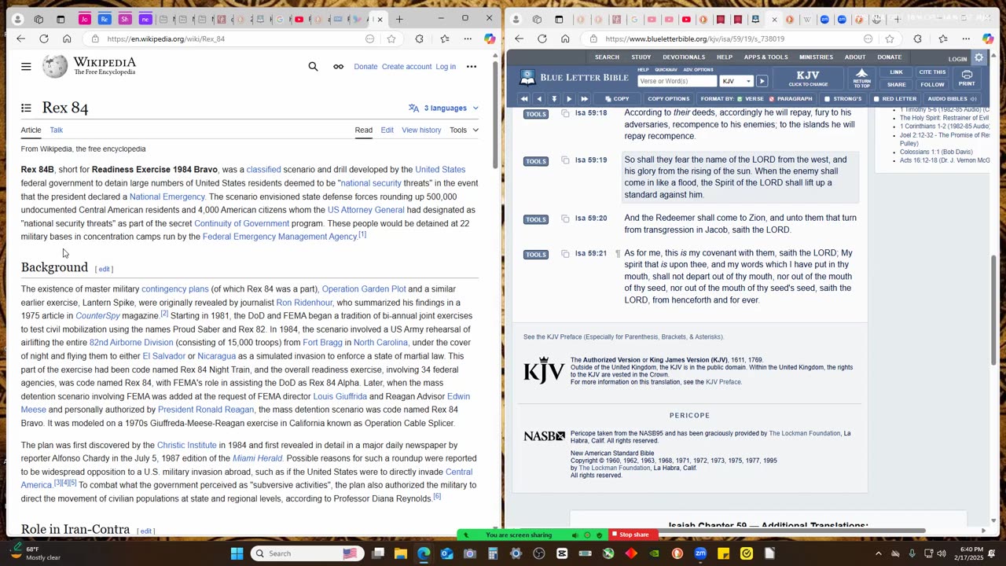Click the Stop share button
The image size is (1006, 566).
pyautogui.click(x=633, y=535)
